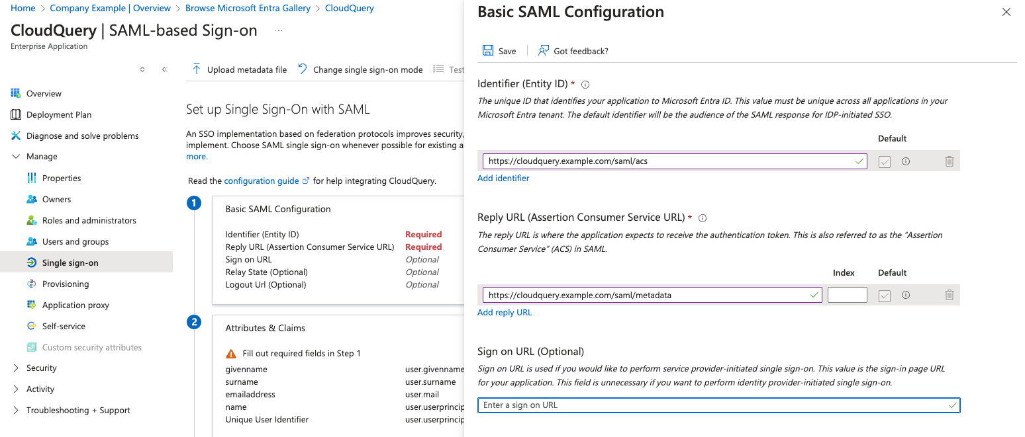
Task: Click the Save disk icon
Action: (x=488, y=51)
